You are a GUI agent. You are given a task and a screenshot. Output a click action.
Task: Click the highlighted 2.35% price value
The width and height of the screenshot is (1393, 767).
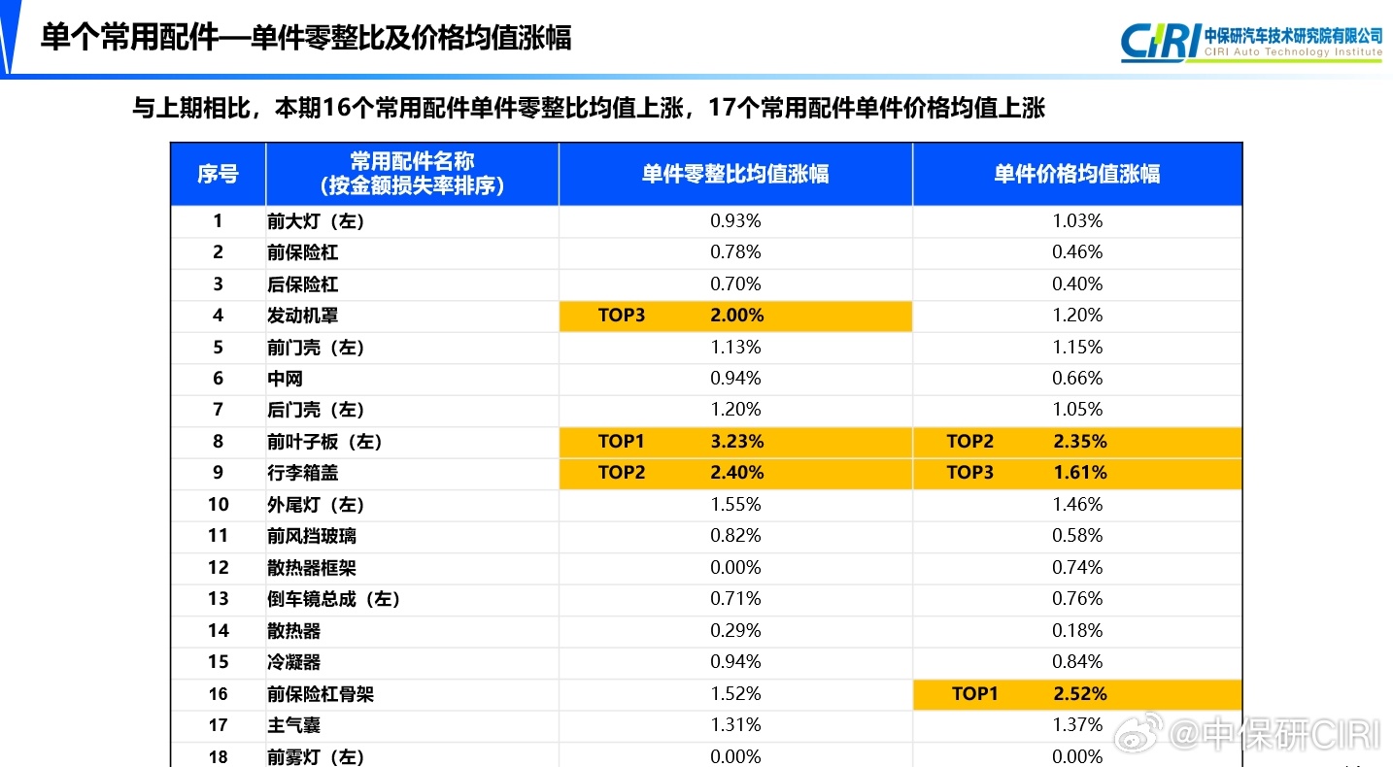pos(1080,442)
